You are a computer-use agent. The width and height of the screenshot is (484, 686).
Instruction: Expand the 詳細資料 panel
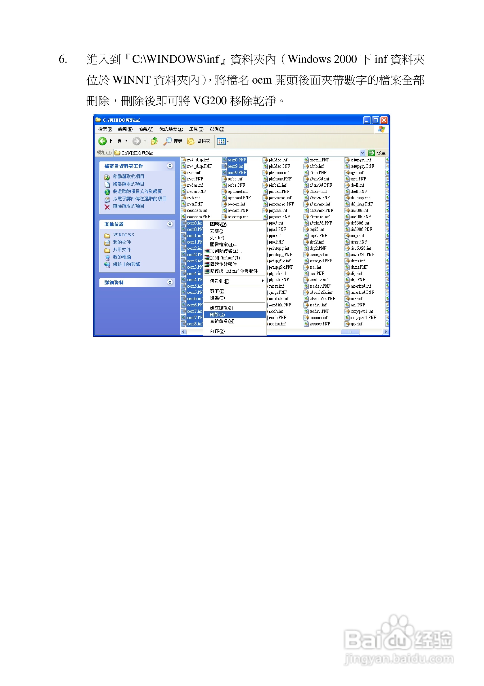(170, 282)
